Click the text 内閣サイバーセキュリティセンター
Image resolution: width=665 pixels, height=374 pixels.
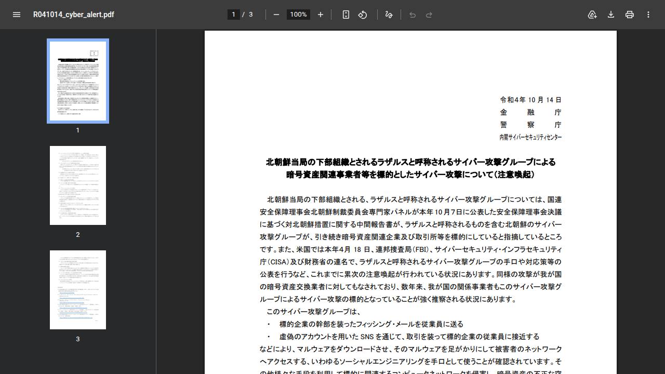pyautogui.click(x=530, y=137)
